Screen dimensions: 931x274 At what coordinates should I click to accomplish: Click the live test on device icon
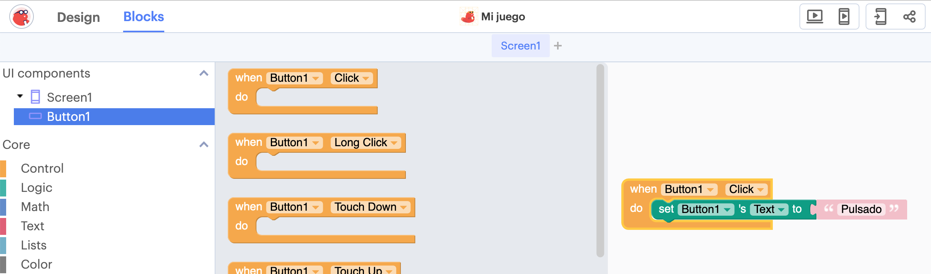pos(844,17)
